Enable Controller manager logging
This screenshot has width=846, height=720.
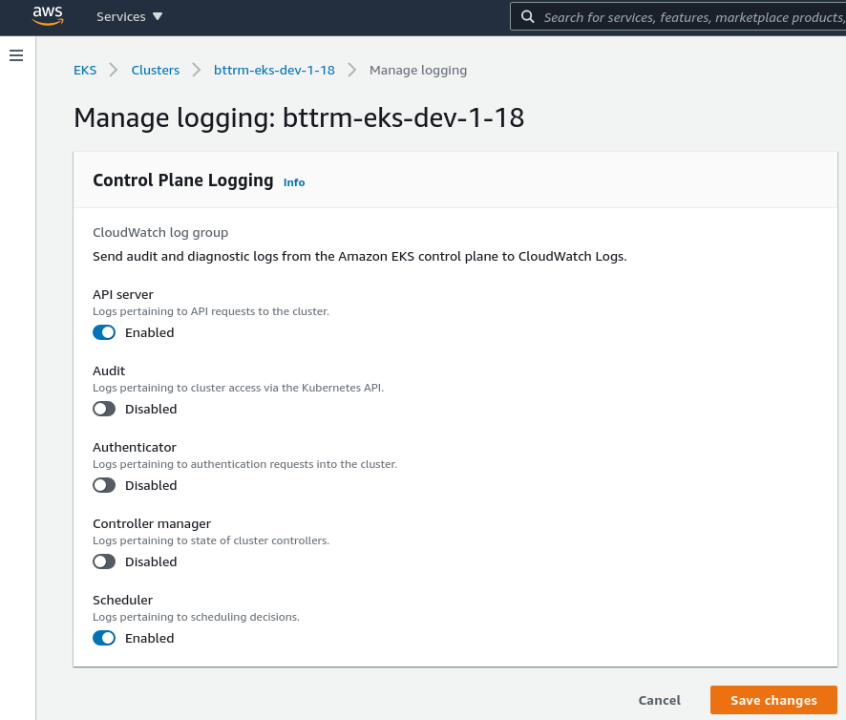[104, 561]
